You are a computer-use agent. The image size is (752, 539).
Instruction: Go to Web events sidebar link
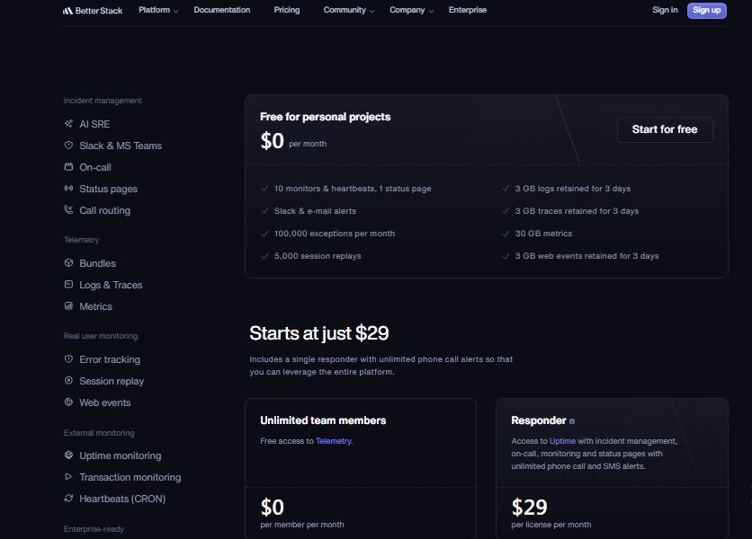[105, 402]
